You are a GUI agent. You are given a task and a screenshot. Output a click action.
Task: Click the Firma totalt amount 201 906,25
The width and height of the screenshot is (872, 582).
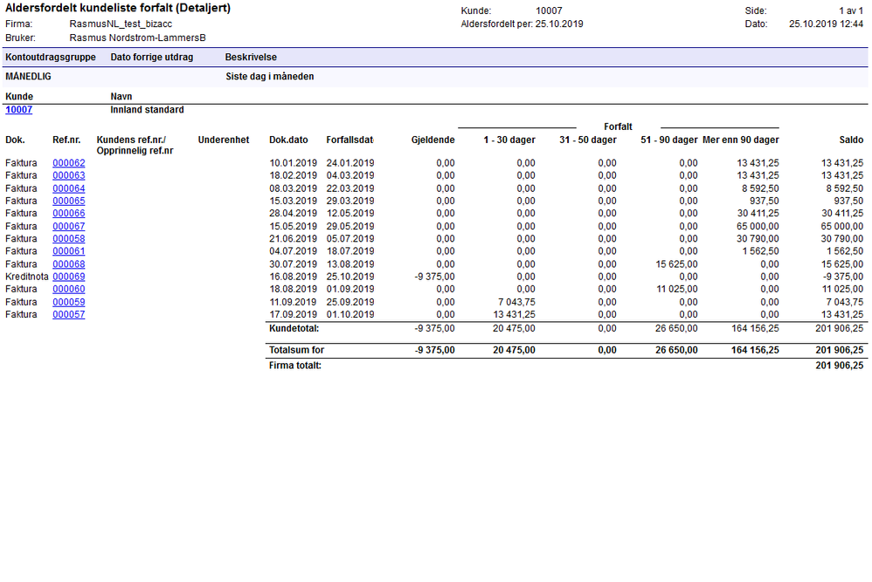[839, 366]
